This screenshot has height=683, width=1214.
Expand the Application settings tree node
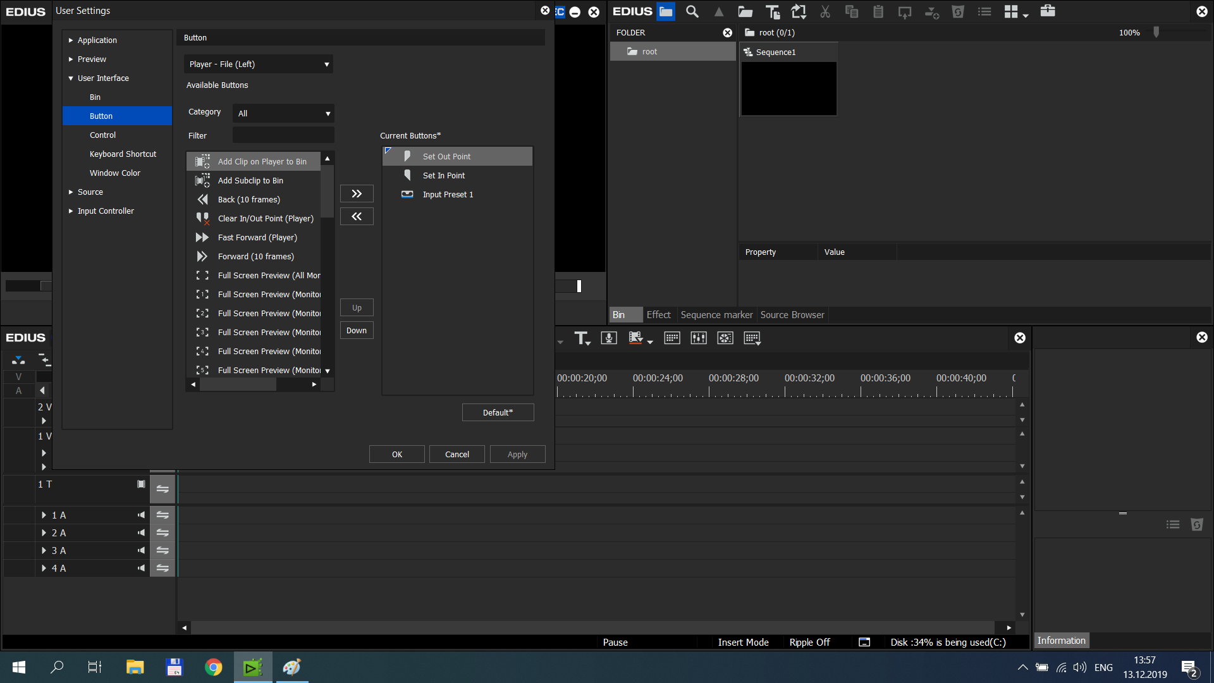71,40
